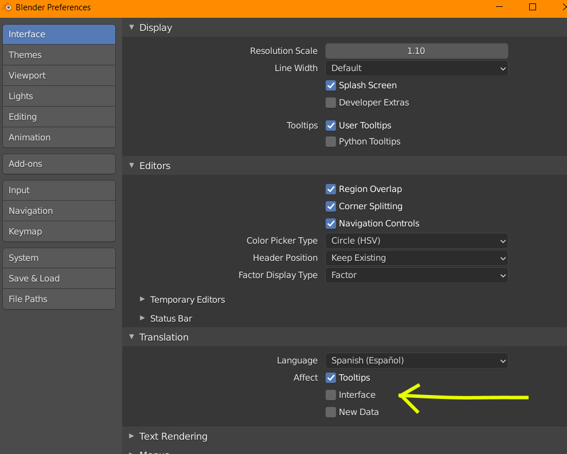Open Color Picker Type dropdown

[416, 241]
